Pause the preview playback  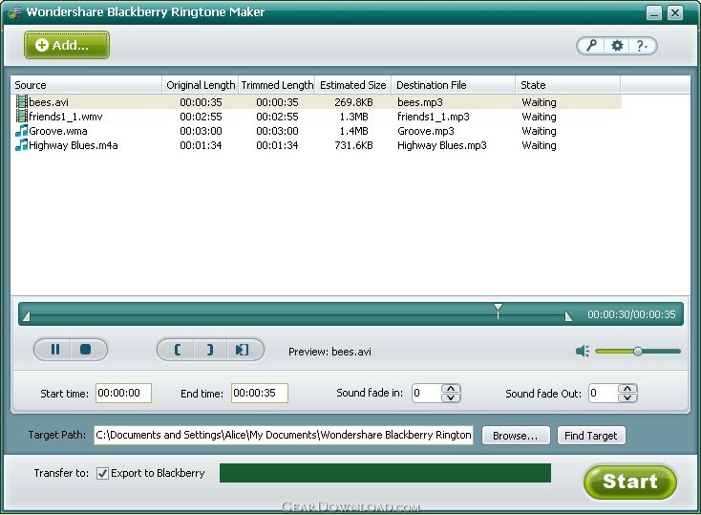click(x=55, y=350)
